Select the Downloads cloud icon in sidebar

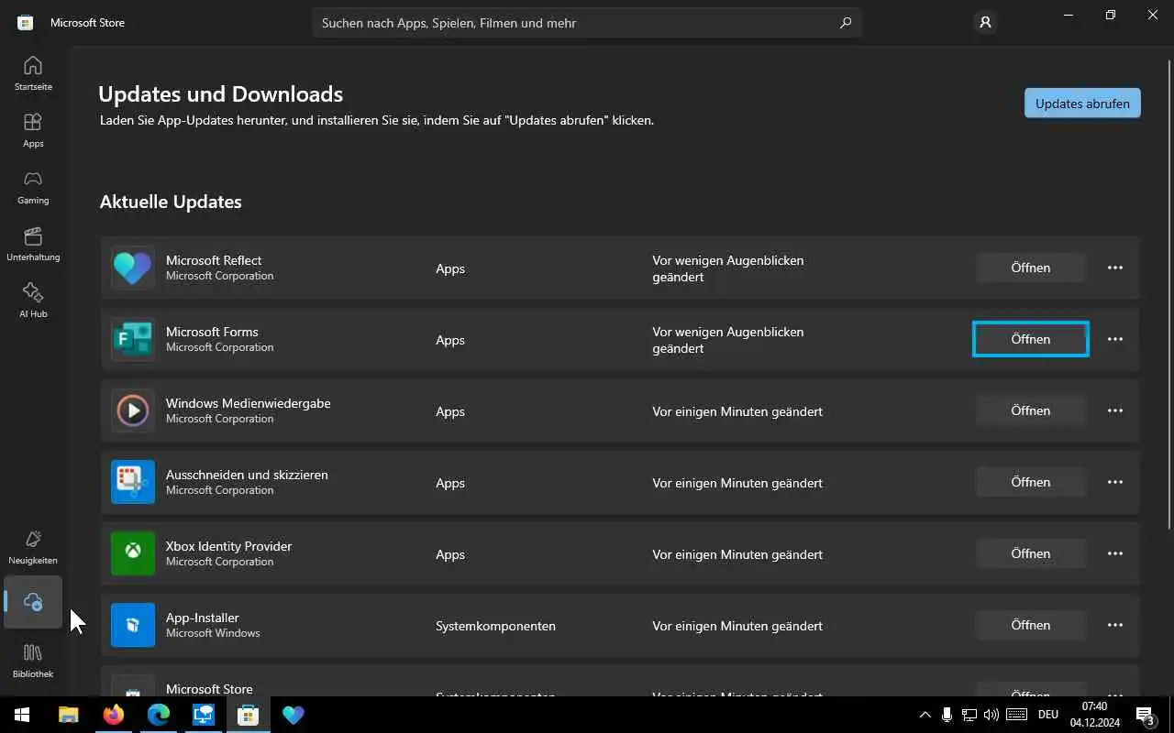pyautogui.click(x=33, y=602)
